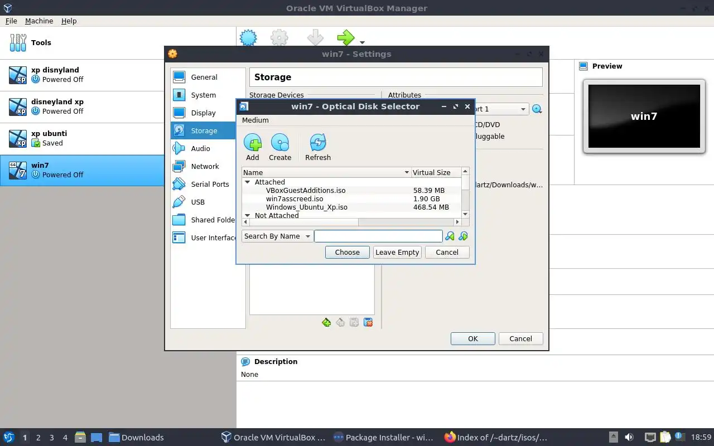
Task: Click the add attachment icon in Storage
Action: pyautogui.click(x=354, y=322)
